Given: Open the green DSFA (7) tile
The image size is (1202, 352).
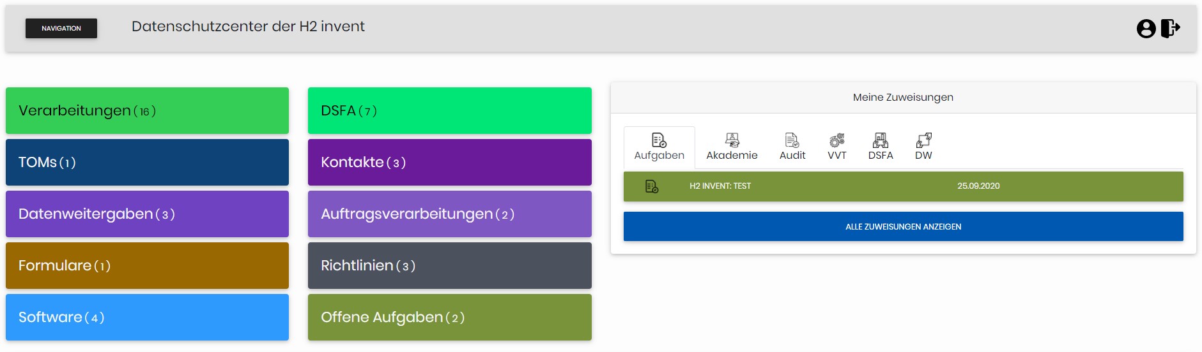Looking at the screenshot, I should [x=449, y=110].
